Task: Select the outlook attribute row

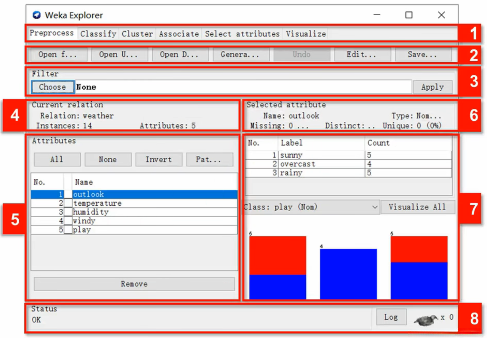Action: [134, 194]
